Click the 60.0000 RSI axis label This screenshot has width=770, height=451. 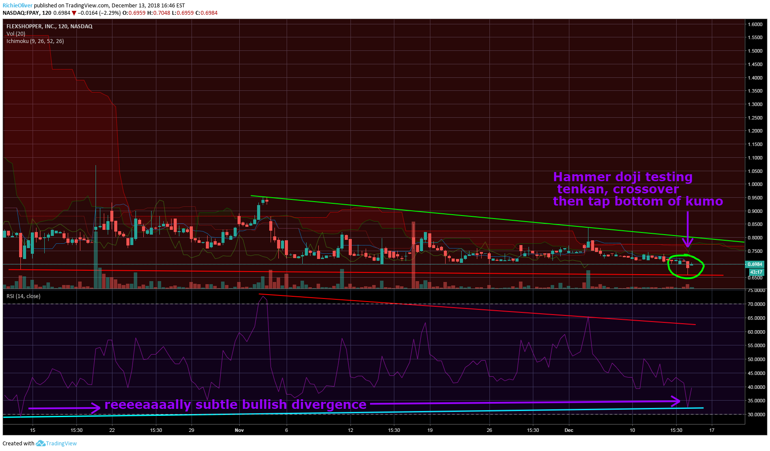coord(756,332)
